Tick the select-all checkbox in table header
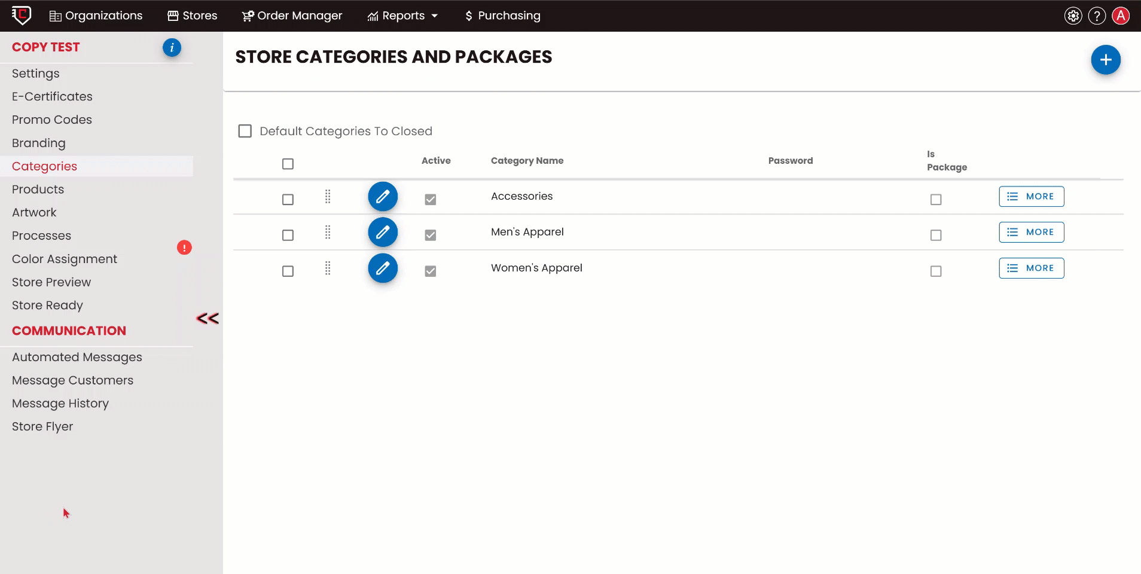1141x574 pixels. [x=288, y=164]
